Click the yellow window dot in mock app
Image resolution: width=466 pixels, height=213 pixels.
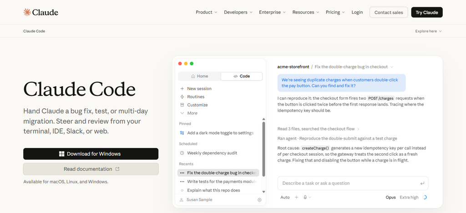coord(186,64)
